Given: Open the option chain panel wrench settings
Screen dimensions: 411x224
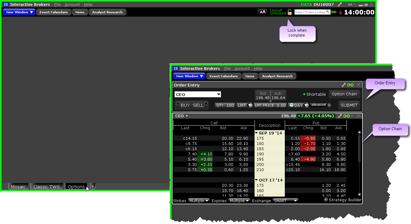Looking at the screenshot, I should 340,116.
